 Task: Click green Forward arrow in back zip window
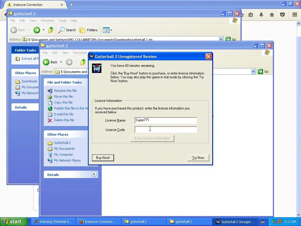[37, 30]
